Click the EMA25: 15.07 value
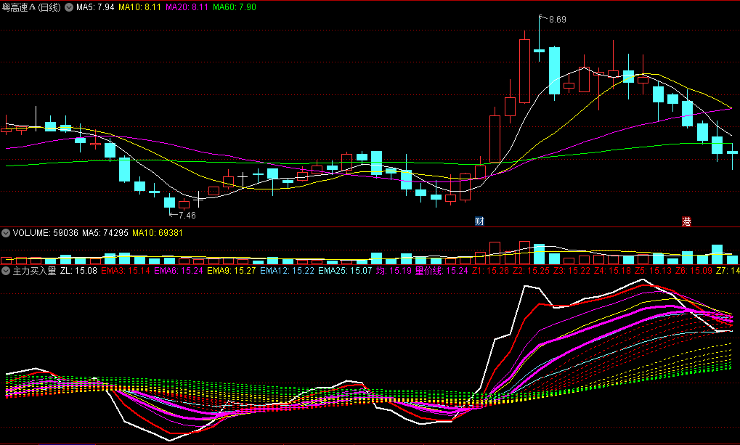 tap(345, 271)
